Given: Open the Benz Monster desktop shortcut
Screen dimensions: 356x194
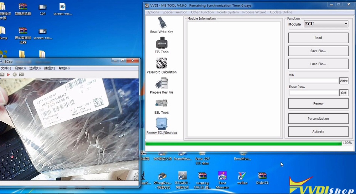Looking at the screenshot, I should point(222,180).
